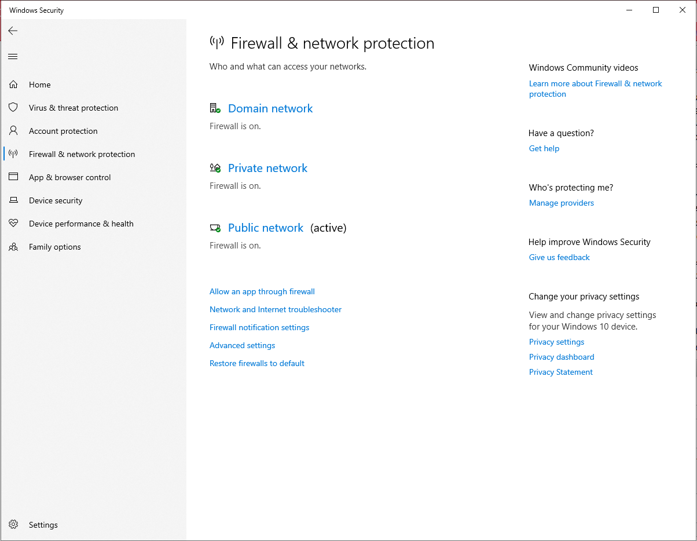
Task: Click the Account protection person icon
Action: (x=13, y=131)
